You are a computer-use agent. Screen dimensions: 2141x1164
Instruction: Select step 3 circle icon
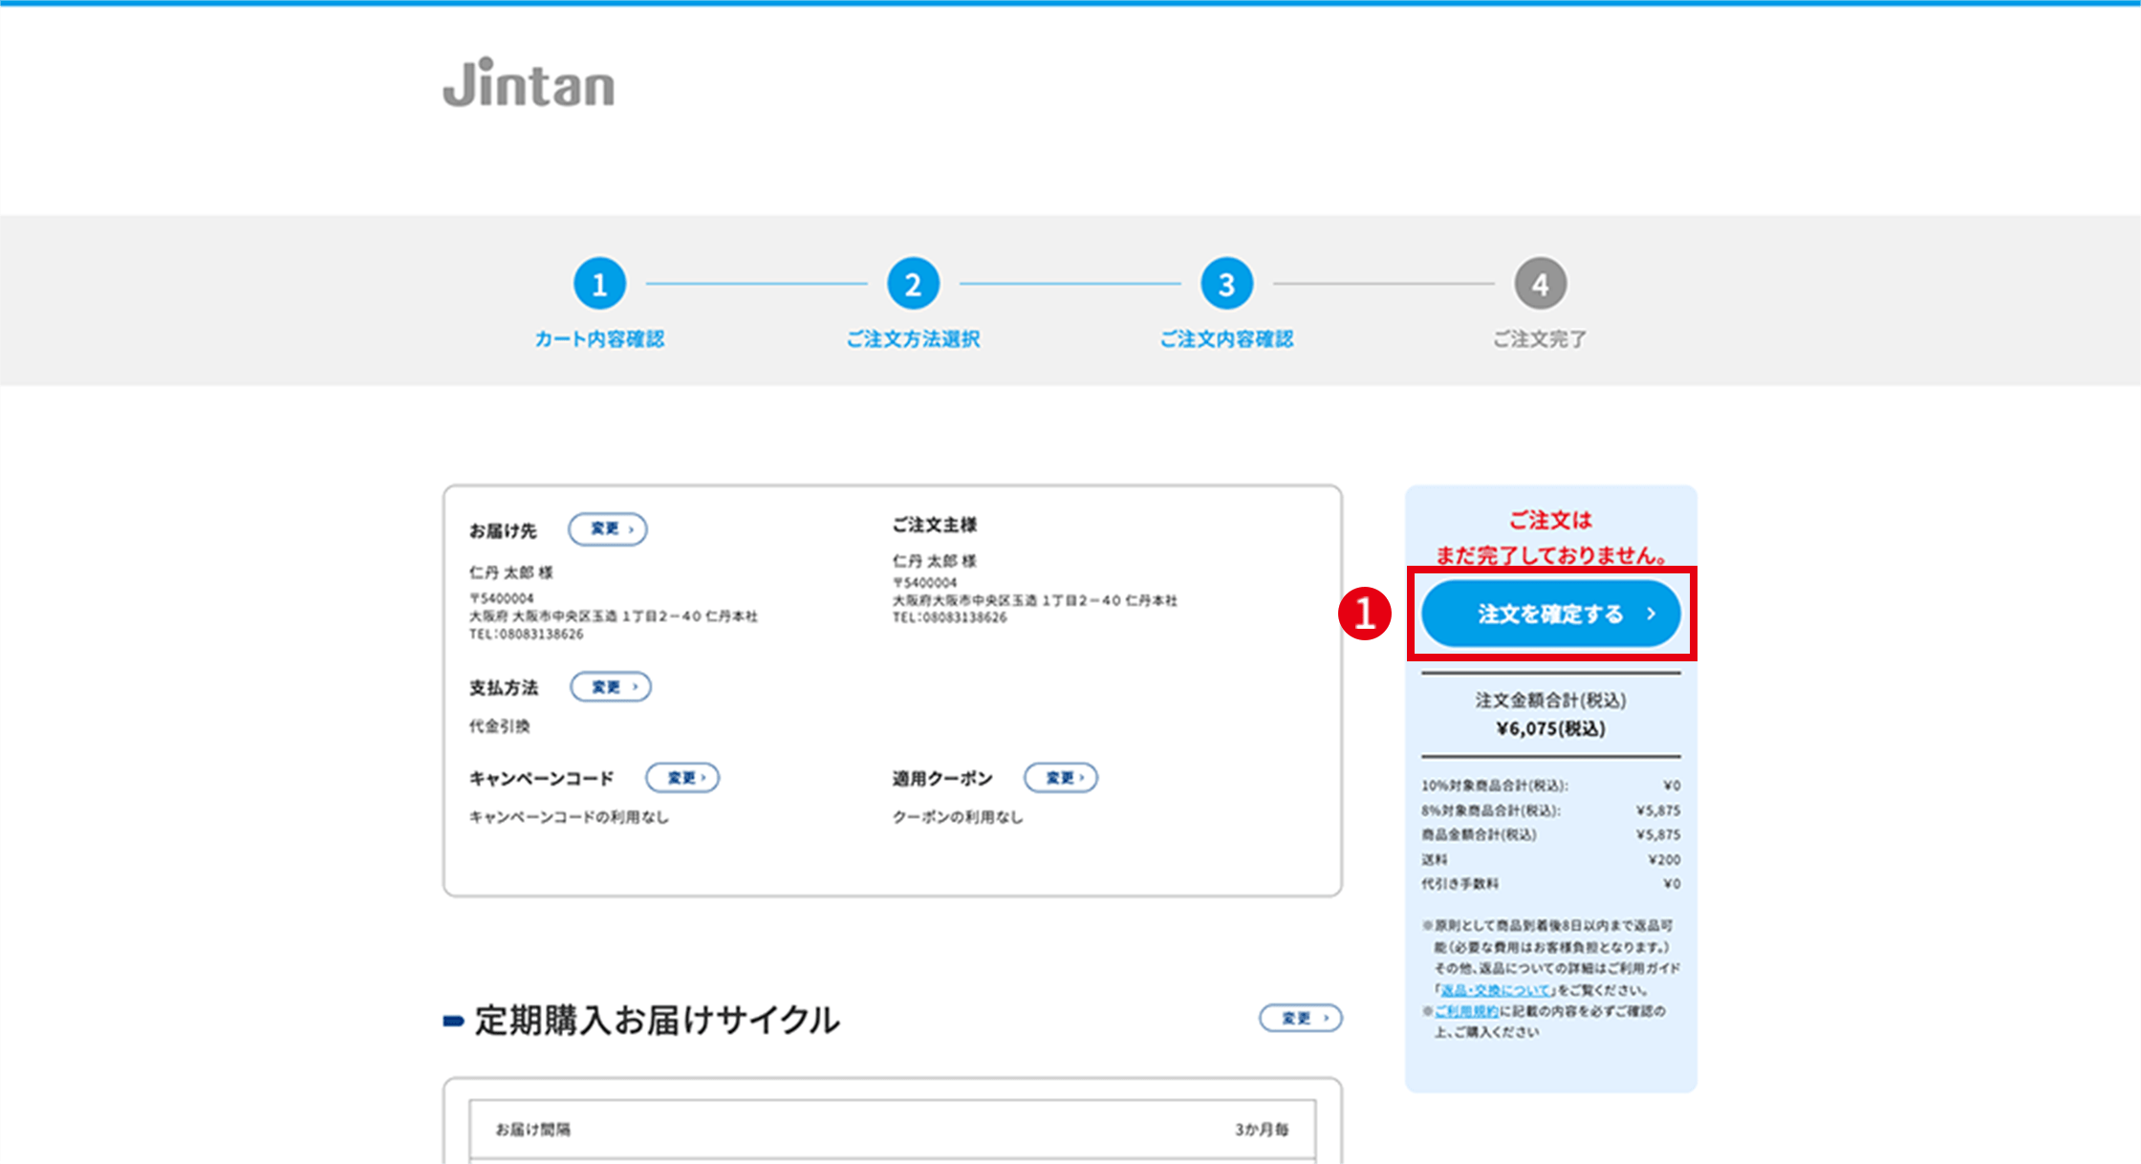[x=1226, y=284]
